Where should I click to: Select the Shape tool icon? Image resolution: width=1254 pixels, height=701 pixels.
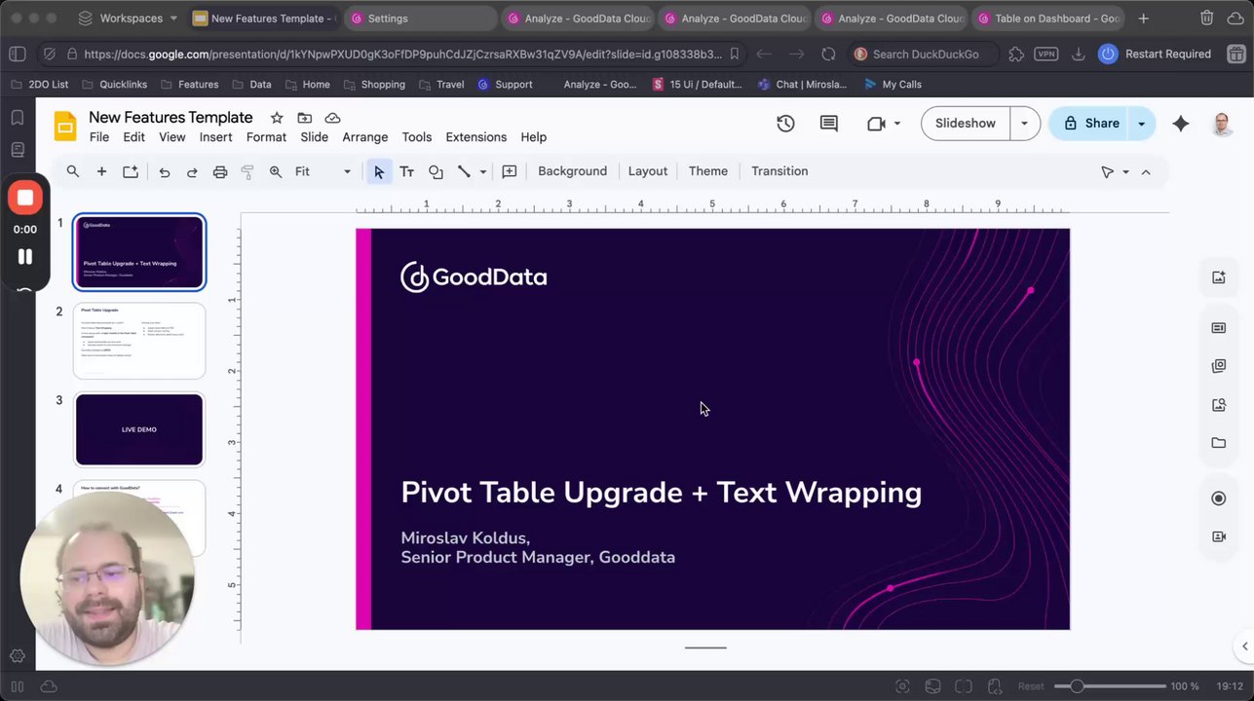coord(436,171)
